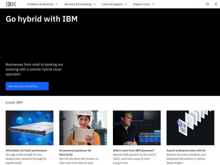Open Products & Solutions menu
Image resolution: width=220 pixels, height=165 pixels.
[43, 4]
